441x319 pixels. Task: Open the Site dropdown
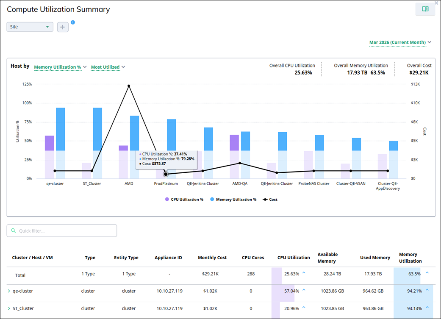click(x=30, y=27)
